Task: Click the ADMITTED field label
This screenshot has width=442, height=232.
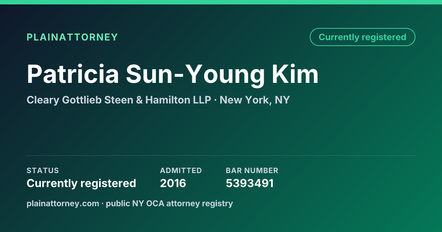Action: [x=181, y=171]
